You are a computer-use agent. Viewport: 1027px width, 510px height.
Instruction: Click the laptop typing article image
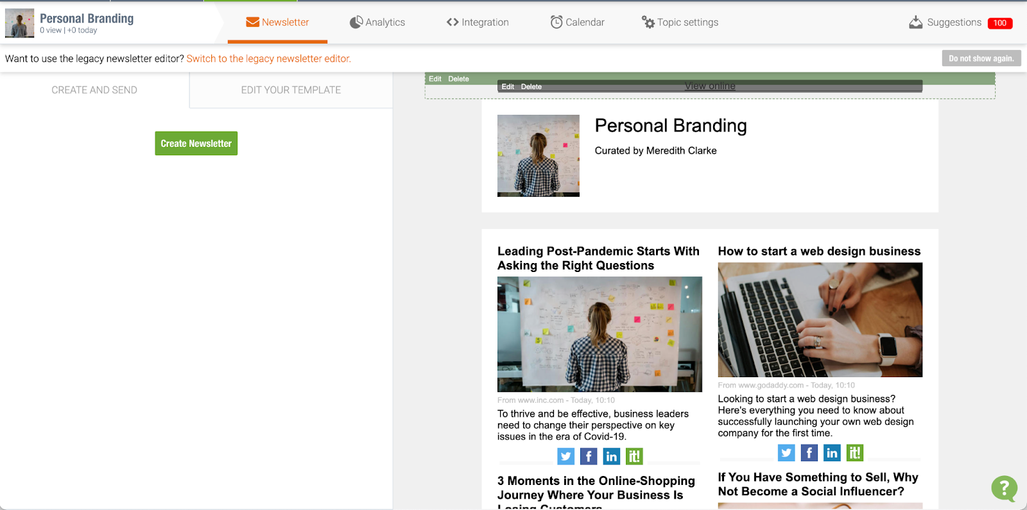click(x=820, y=319)
